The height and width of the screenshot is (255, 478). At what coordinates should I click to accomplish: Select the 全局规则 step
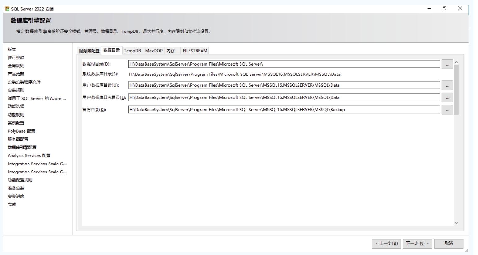16,66
